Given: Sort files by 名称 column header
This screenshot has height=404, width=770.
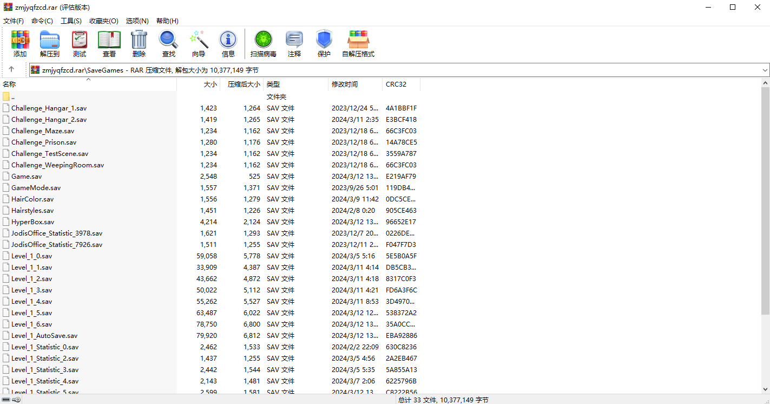Looking at the screenshot, I should (9, 84).
